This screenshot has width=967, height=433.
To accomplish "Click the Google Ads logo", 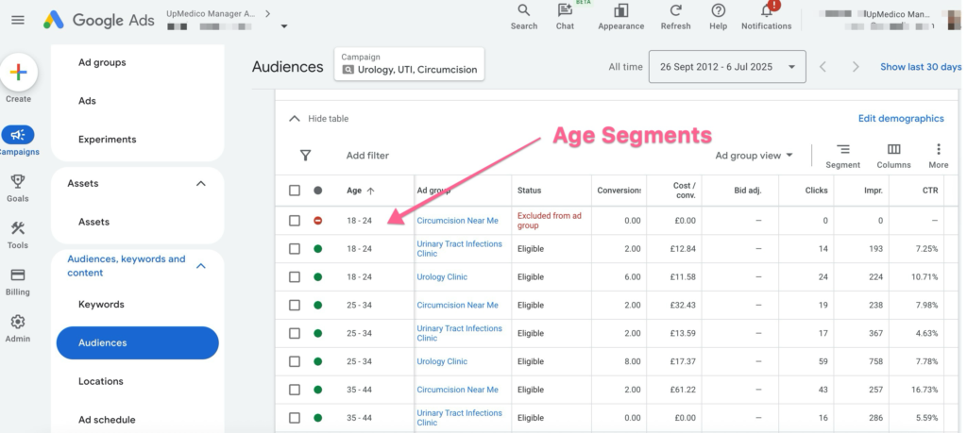I will pos(98,20).
